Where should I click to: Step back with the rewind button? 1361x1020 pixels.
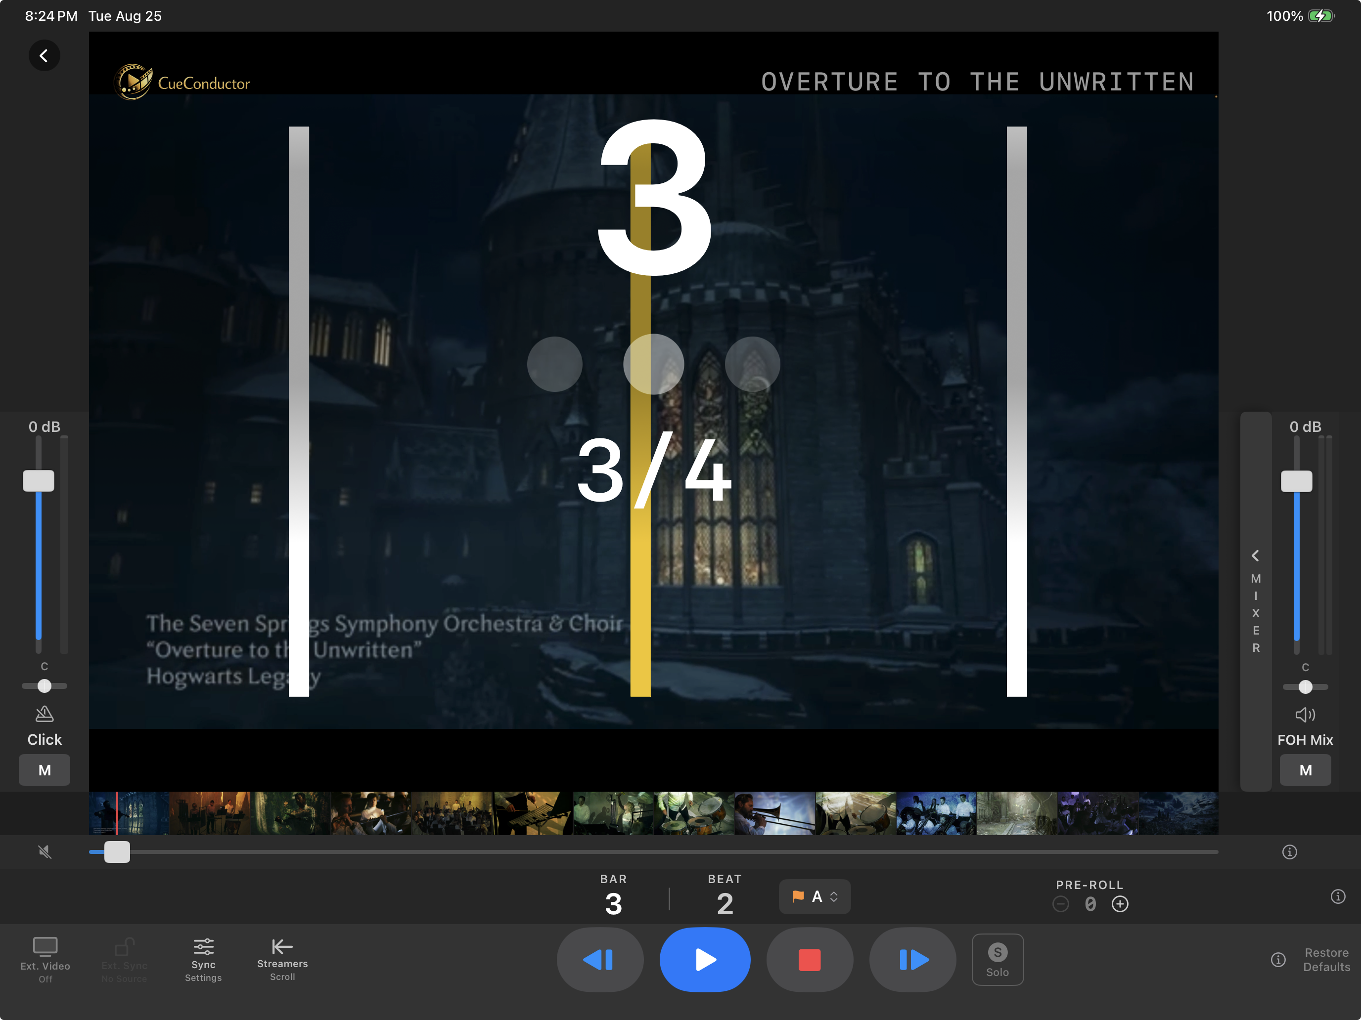(600, 959)
